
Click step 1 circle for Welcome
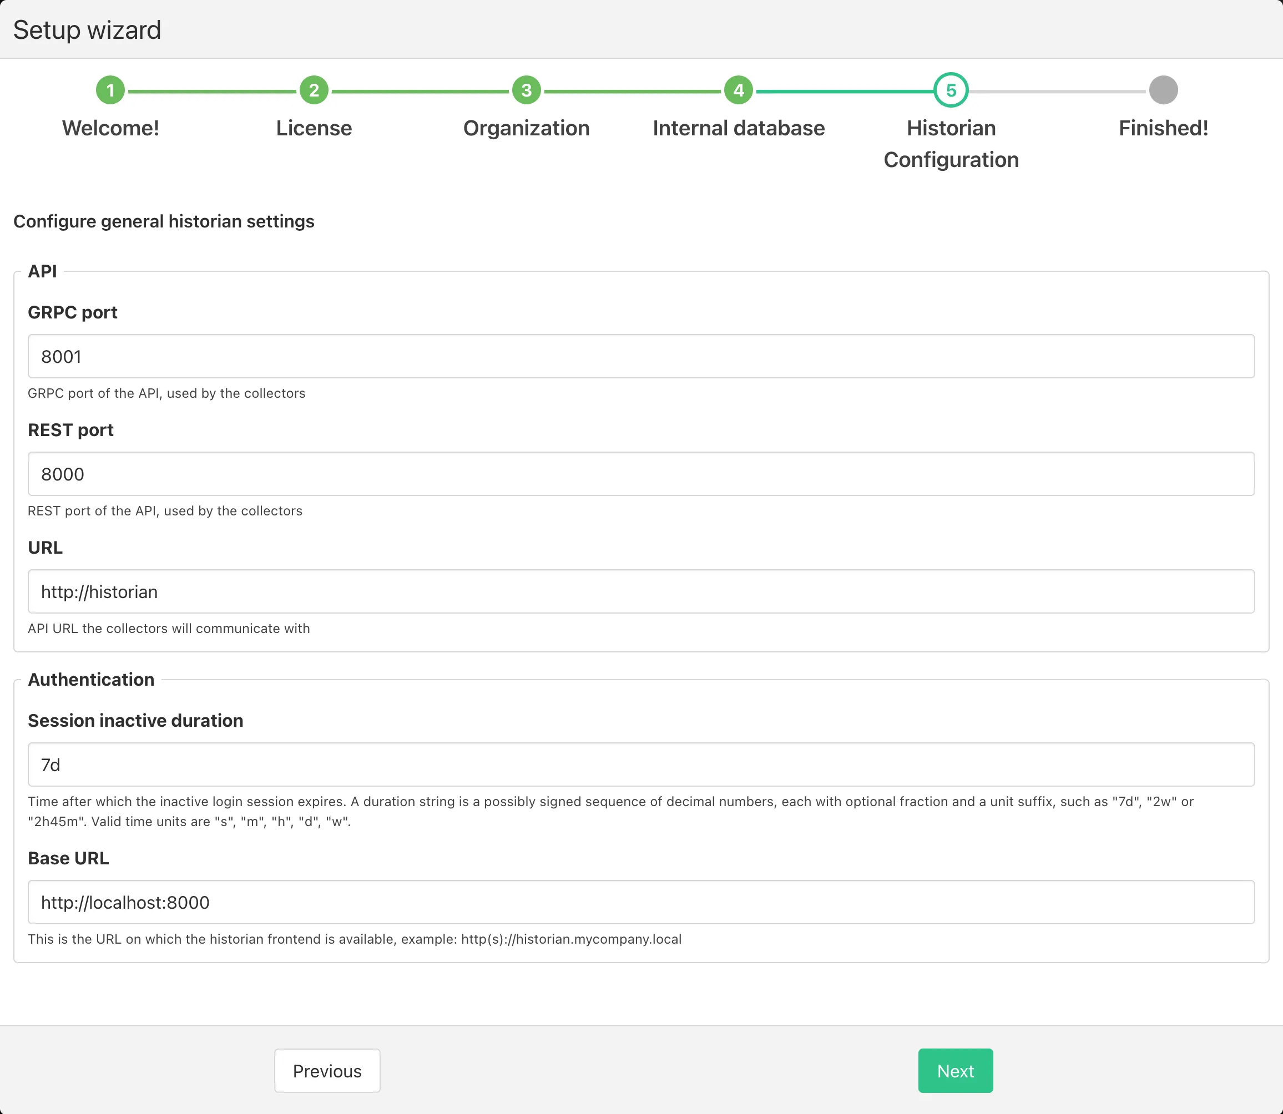point(110,90)
